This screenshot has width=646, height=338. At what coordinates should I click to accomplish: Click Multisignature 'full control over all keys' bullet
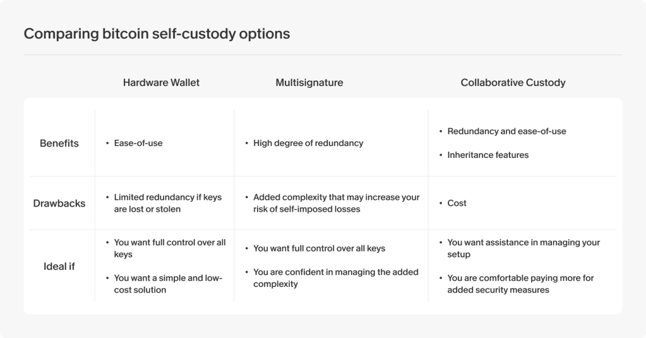point(320,248)
